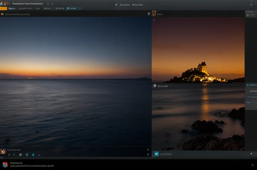Click the colorful app icon in the taskbar
Viewport: 257px width, 170px height.
tap(5, 164)
